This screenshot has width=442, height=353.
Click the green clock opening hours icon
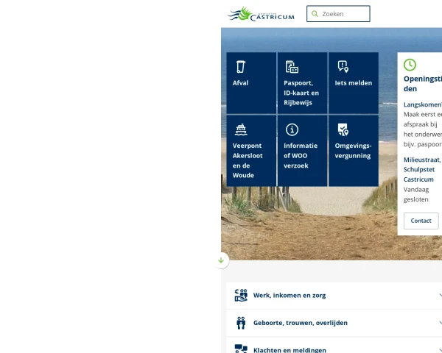point(410,65)
